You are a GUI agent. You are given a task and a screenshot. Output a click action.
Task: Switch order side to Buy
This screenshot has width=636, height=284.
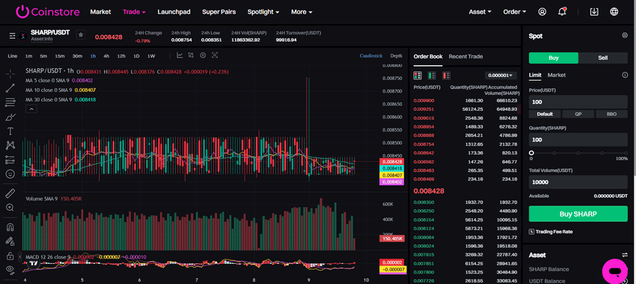554,58
